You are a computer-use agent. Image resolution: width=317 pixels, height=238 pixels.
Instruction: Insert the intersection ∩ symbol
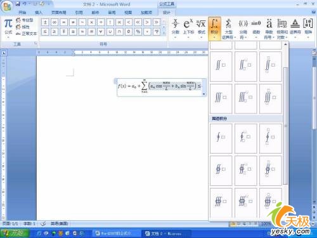[119, 32]
